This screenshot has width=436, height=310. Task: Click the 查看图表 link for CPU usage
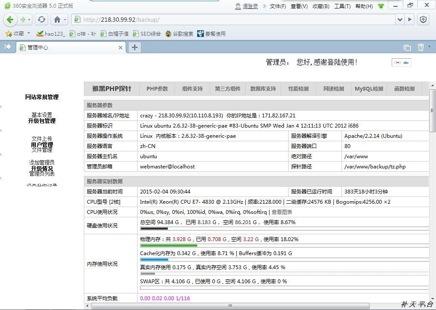point(282,212)
